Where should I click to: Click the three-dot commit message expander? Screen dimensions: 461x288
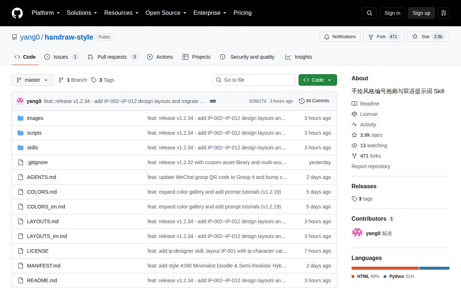[213, 101]
